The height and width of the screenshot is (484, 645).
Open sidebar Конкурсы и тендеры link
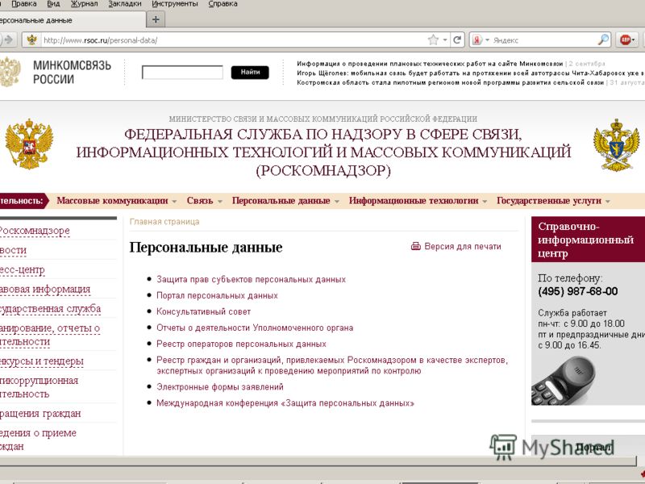click(x=42, y=361)
